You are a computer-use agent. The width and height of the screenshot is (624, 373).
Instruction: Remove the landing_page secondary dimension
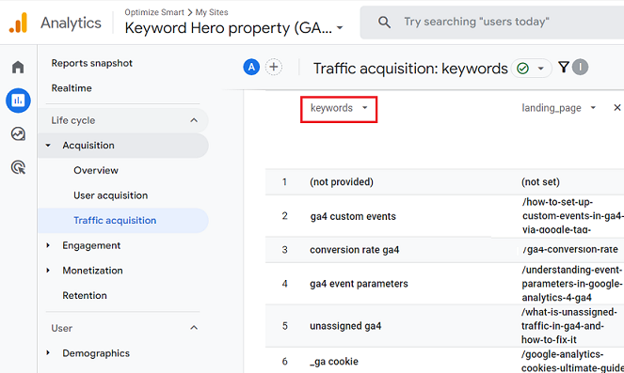click(x=616, y=108)
